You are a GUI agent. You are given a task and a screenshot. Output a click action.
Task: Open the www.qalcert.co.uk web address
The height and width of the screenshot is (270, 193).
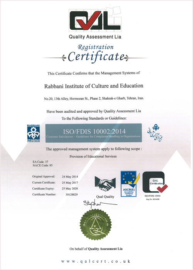pyautogui.click(x=96, y=261)
